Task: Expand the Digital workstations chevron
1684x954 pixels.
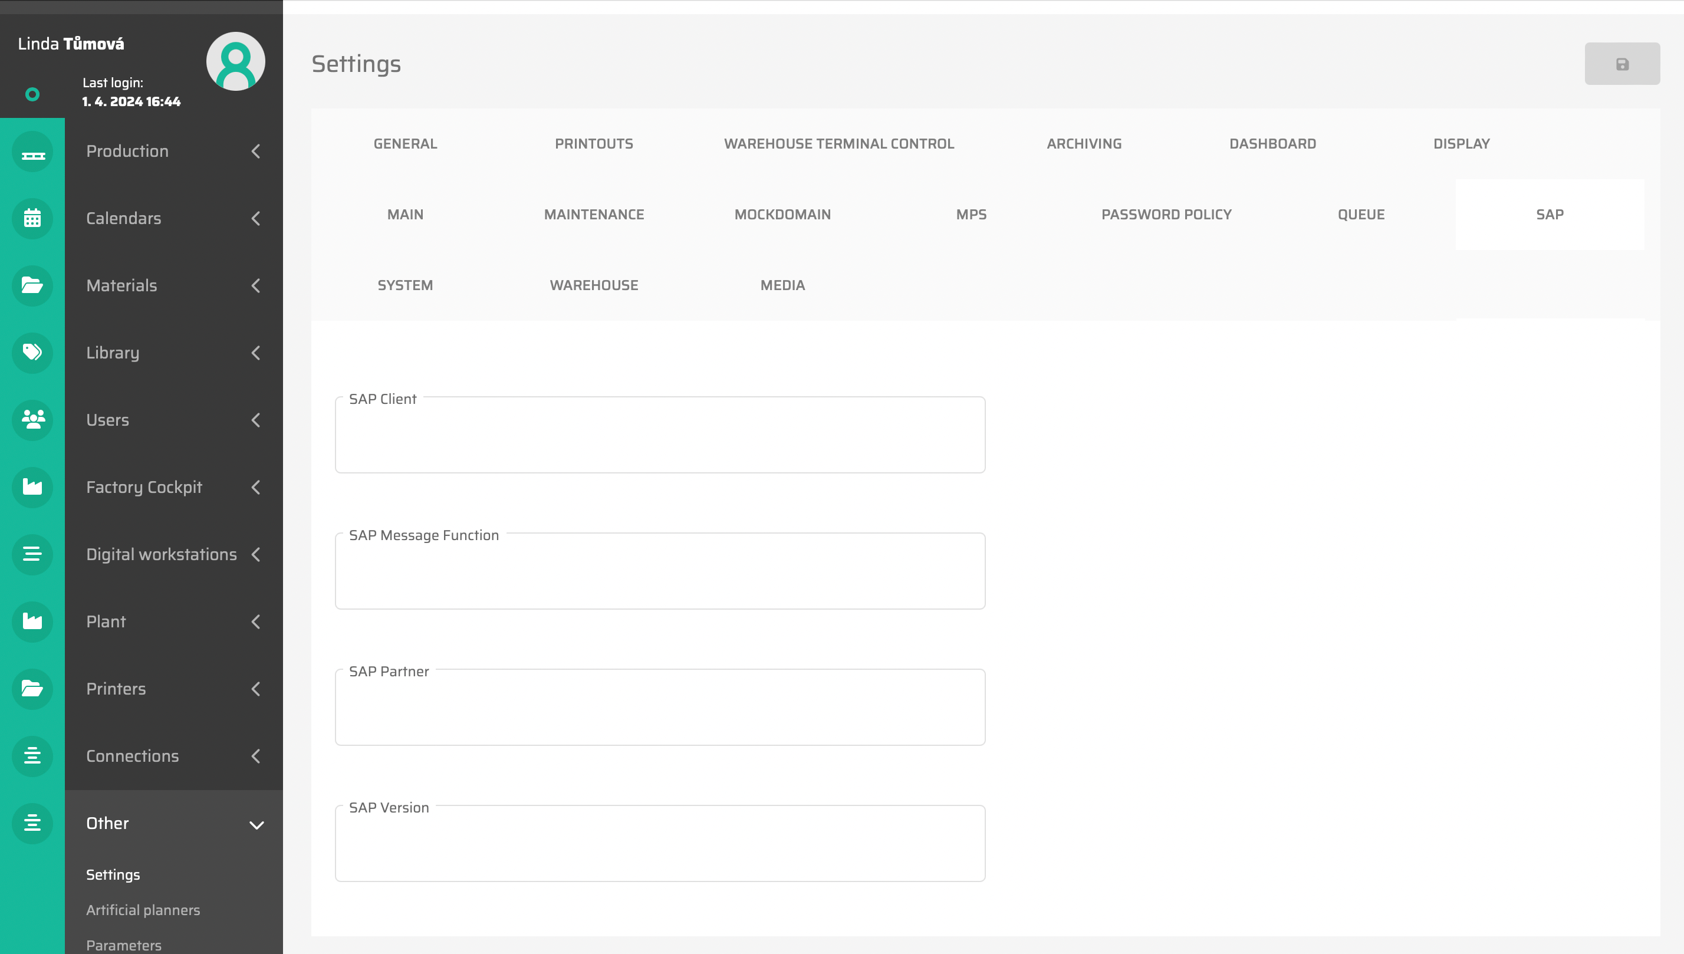Action: pyautogui.click(x=255, y=555)
